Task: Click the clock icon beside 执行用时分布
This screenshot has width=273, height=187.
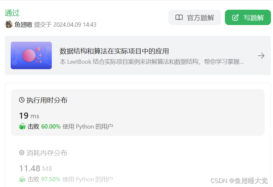Action: pyautogui.click(x=22, y=100)
